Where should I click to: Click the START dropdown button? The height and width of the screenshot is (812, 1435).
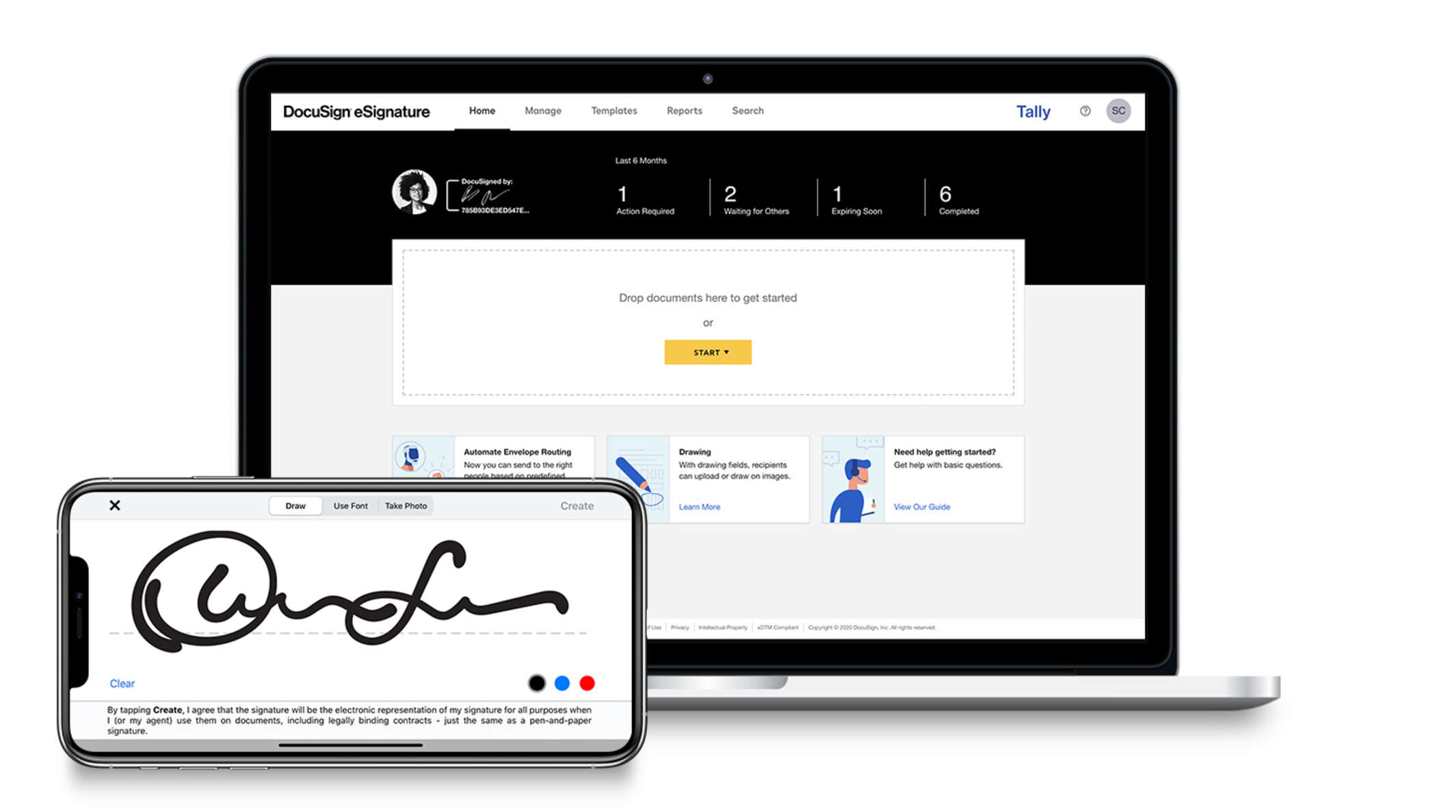(x=708, y=352)
